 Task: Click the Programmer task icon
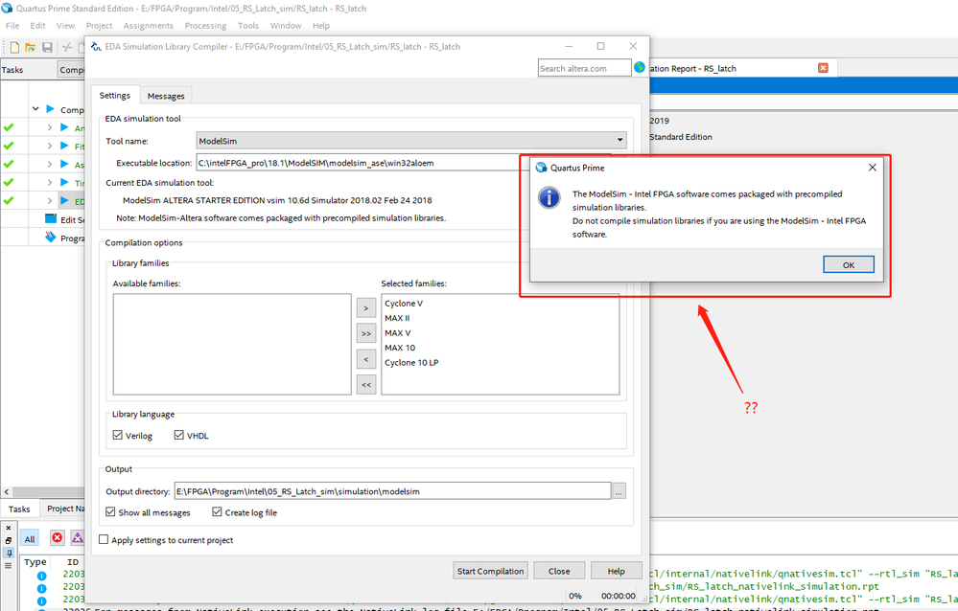(51, 237)
